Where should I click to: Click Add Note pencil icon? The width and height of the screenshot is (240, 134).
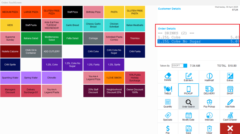click(x=230, y=102)
